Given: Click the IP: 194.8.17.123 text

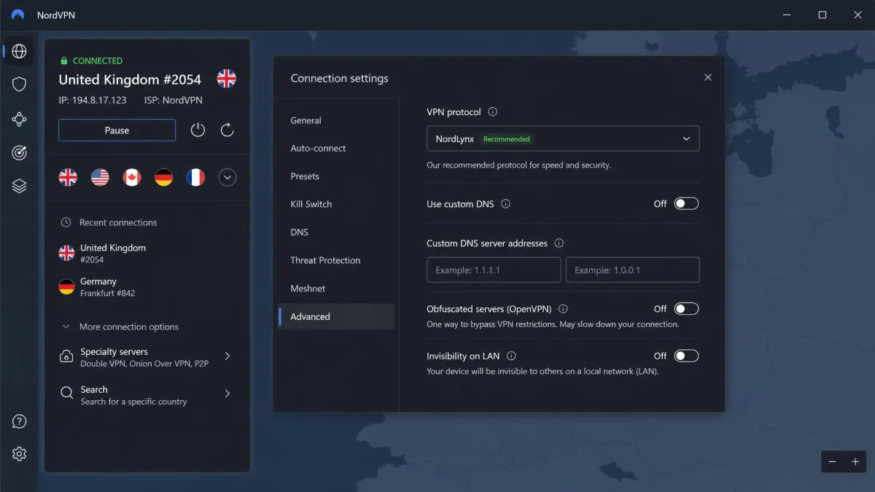Looking at the screenshot, I should coord(93,101).
